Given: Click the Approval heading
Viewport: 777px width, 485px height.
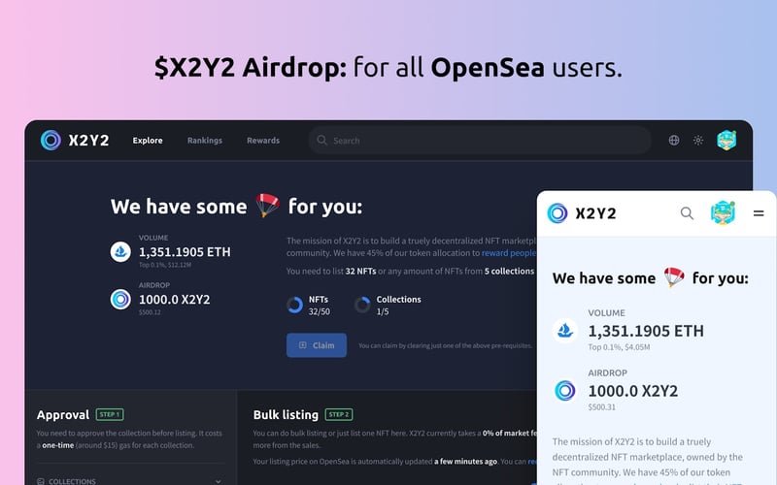Looking at the screenshot, I should [63, 415].
